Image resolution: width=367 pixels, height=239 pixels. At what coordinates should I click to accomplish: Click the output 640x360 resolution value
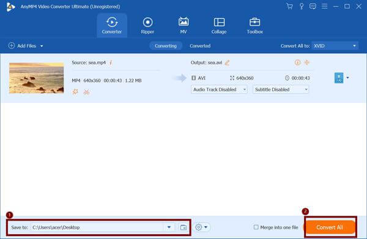245,78
